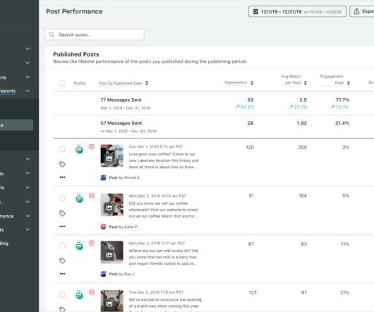Click Prince K. author avatar
Image resolution: width=374 pixels, height=312 pixels.
(103, 177)
